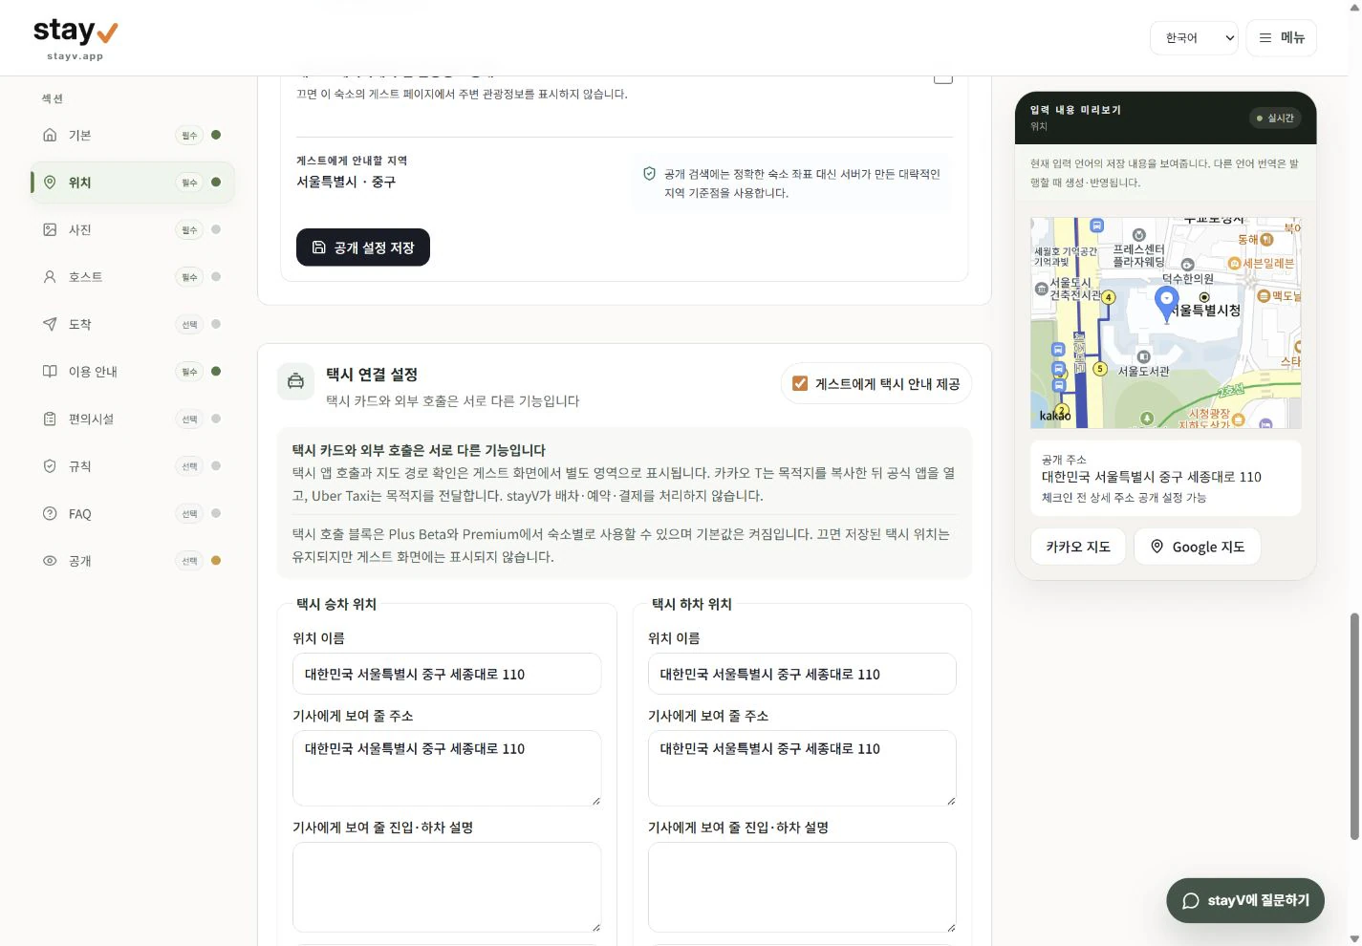Click the 서울도서관 label on the map
The height and width of the screenshot is (946, 1362).
(x=1144, y=371)
